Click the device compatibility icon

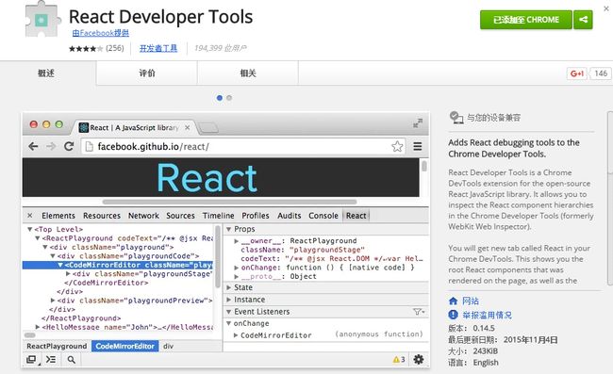click(456, 117)
